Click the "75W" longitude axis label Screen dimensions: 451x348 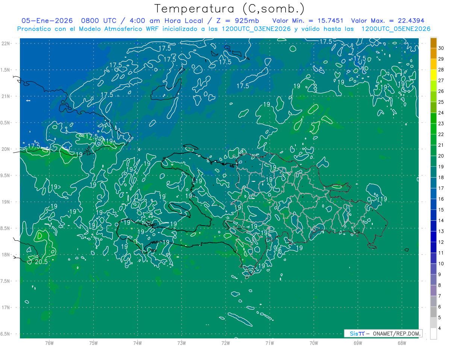pyautogui.click(x=94, y=343)
